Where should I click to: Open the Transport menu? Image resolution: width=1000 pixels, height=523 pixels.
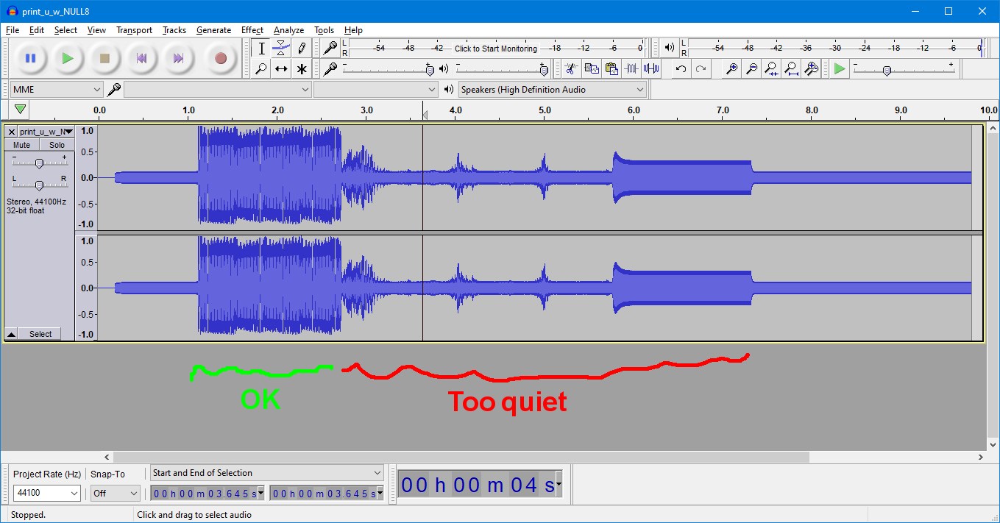tap(134, 30)
